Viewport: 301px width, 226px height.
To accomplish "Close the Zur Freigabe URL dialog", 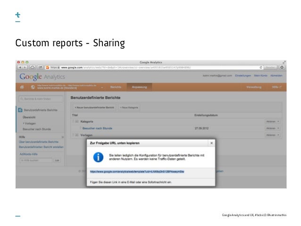I will pos(211,143).
